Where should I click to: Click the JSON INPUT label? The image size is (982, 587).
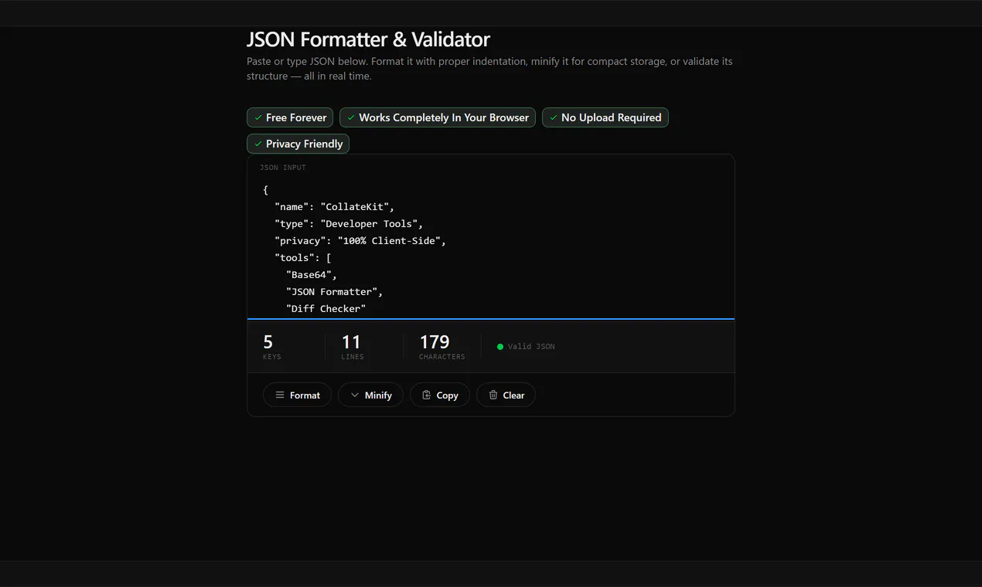(283, 168)
